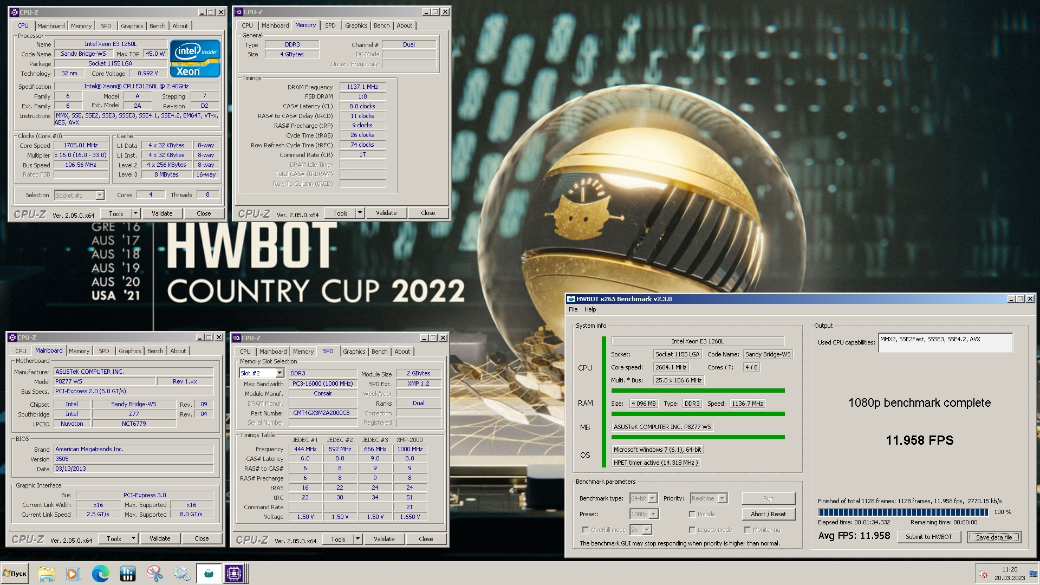The image size is (1040, 585).
Task: Click the Intel Xeon E3 1260L name field
Action: click(110, 44)
